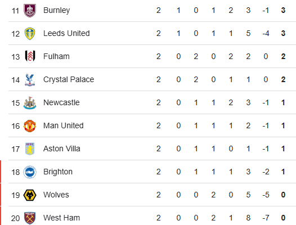Select the Aston Villa team name

62,148
